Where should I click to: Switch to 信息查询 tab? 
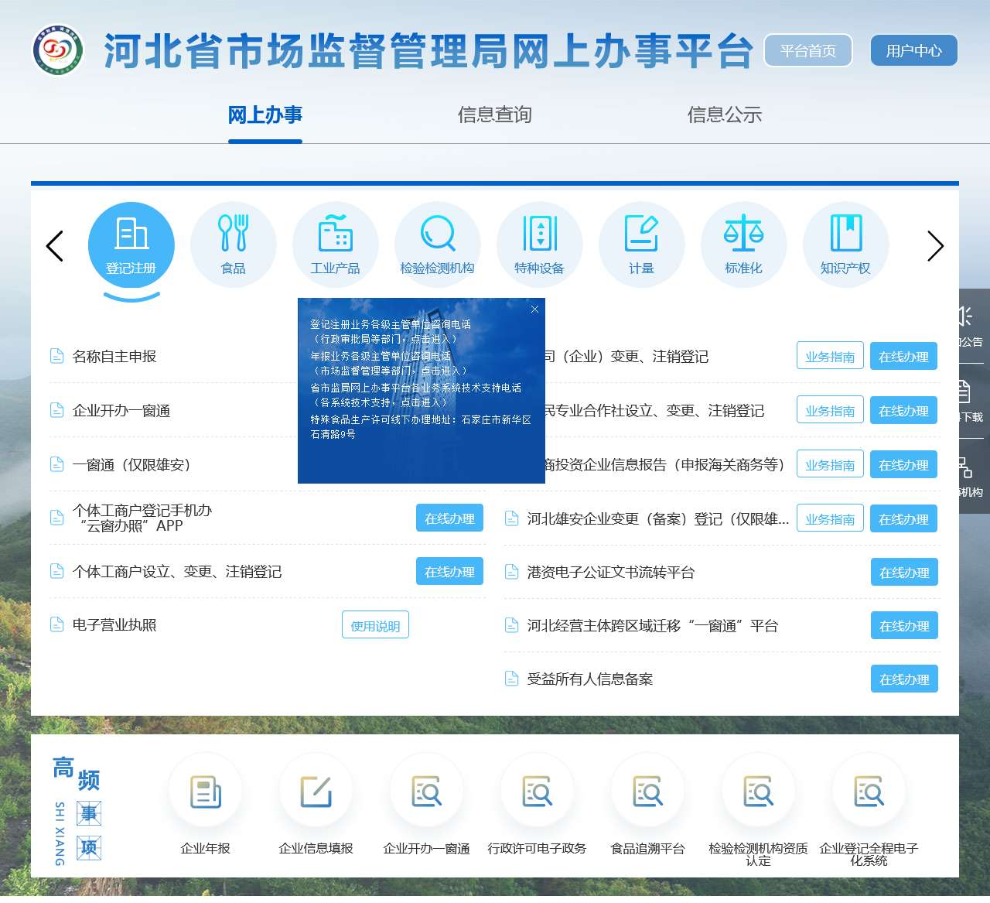point(495,115)
